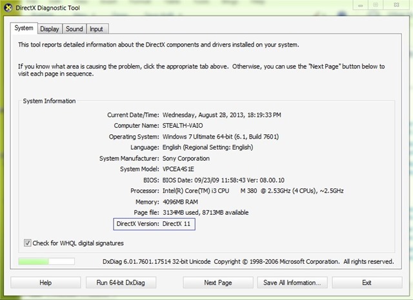Click the BIOS date value text
The image size is (413, 300).
(x=223, y=180)
